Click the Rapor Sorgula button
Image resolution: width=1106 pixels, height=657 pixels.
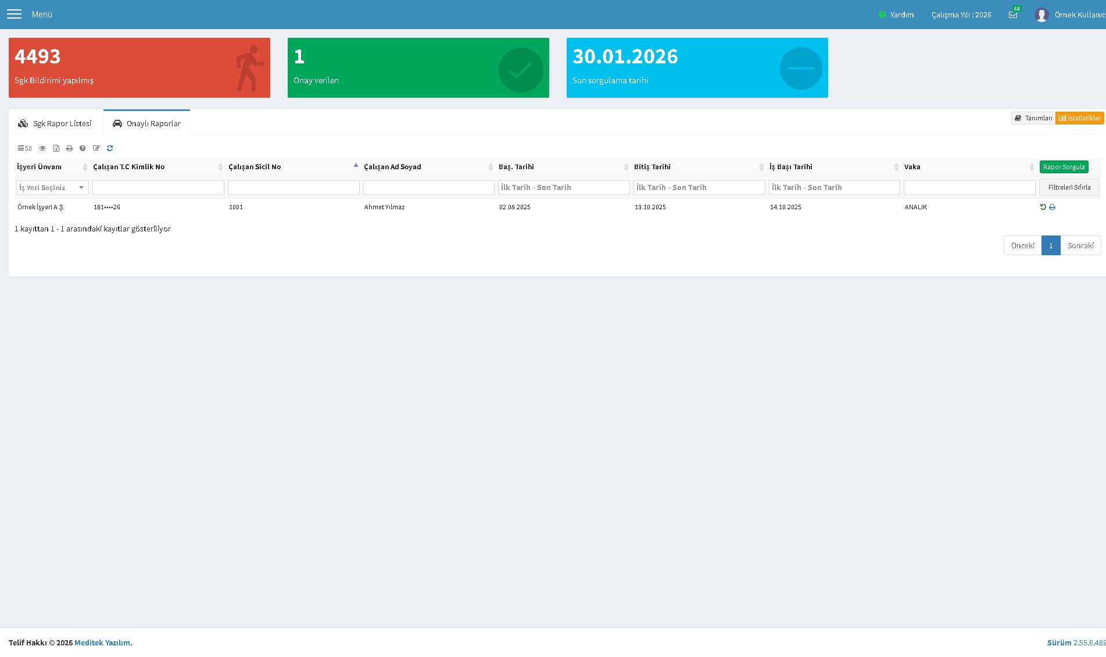pos(1064,167)
